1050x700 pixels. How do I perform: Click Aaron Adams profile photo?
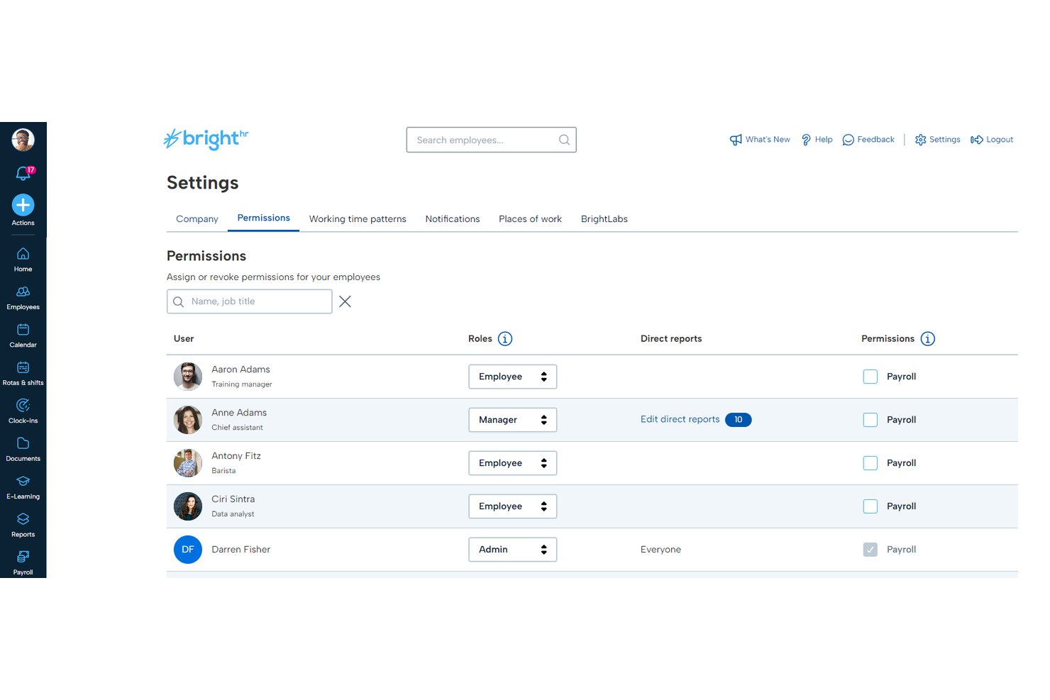click(x=188, y=377)
